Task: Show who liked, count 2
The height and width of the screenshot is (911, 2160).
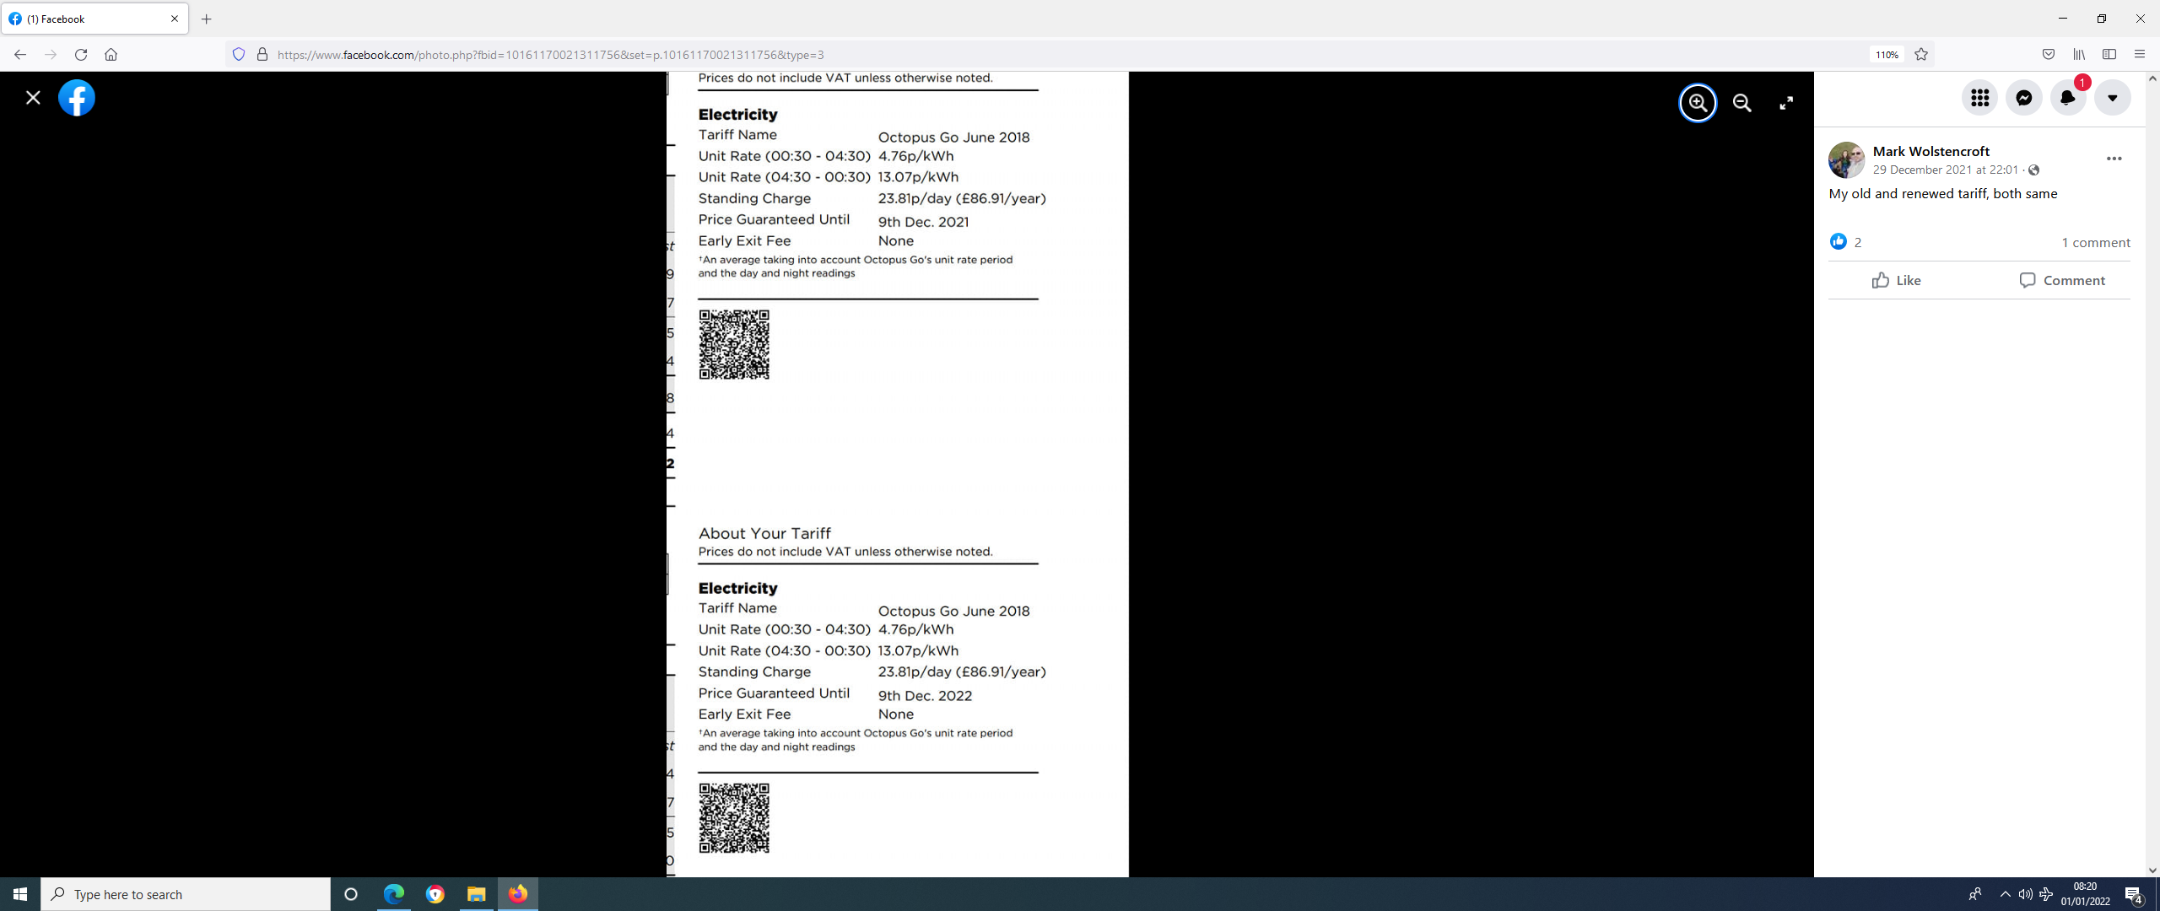Action: pos(1857,242)
